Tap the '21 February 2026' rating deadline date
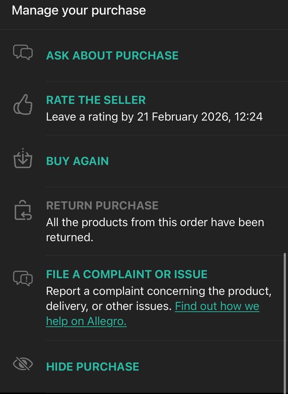288x394 pixels. click(181, 117)
